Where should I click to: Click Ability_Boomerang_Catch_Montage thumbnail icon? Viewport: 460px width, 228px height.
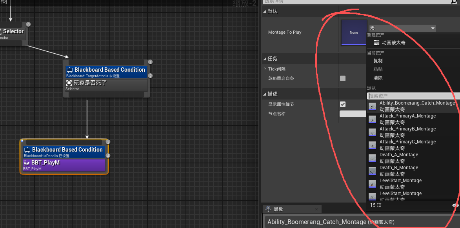(x=372, y=107)
